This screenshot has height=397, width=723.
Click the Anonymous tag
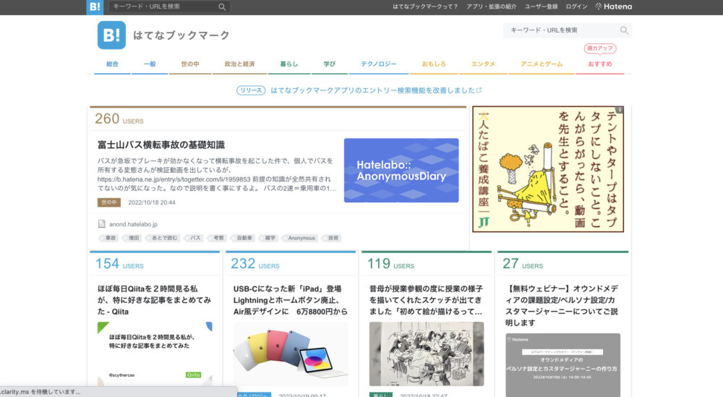pos(301,238)
